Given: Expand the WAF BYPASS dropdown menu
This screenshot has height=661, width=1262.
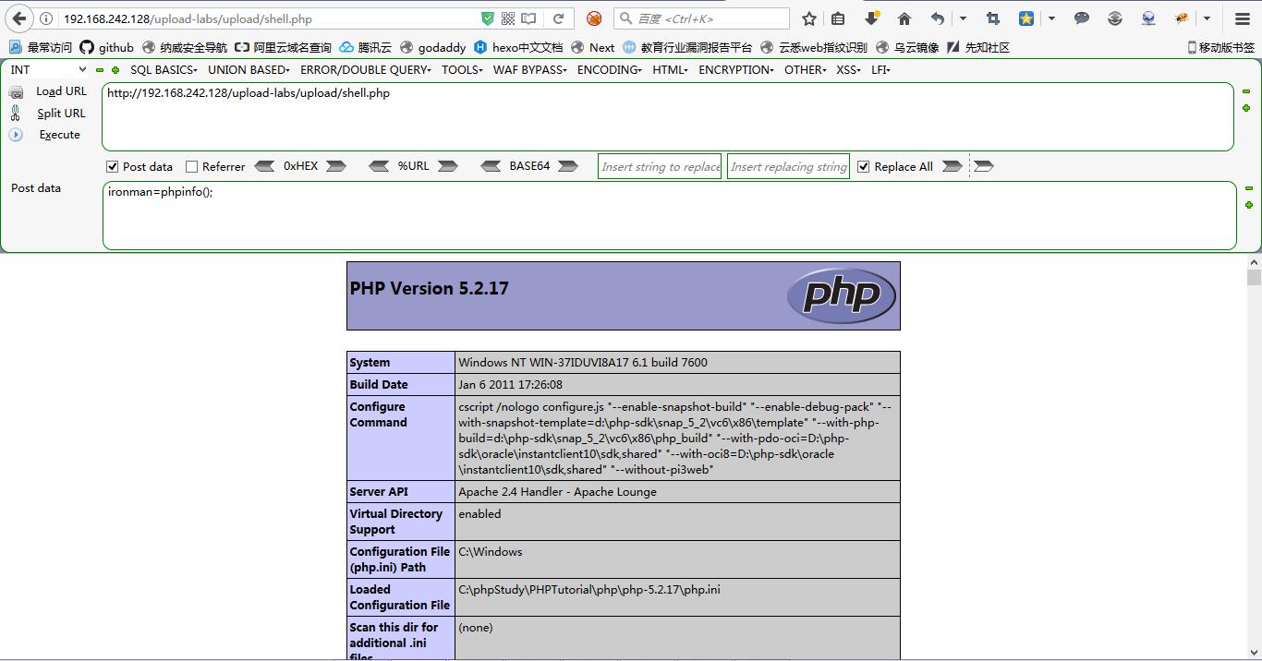Looking at the screenshot, I should (529, 69).
